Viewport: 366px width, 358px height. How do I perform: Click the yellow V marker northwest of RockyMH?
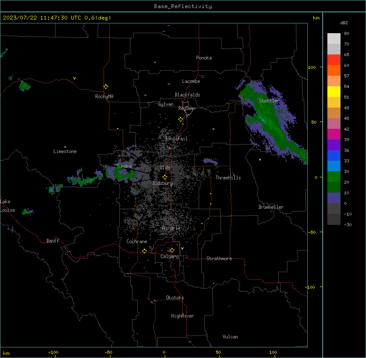click(74, 78)
